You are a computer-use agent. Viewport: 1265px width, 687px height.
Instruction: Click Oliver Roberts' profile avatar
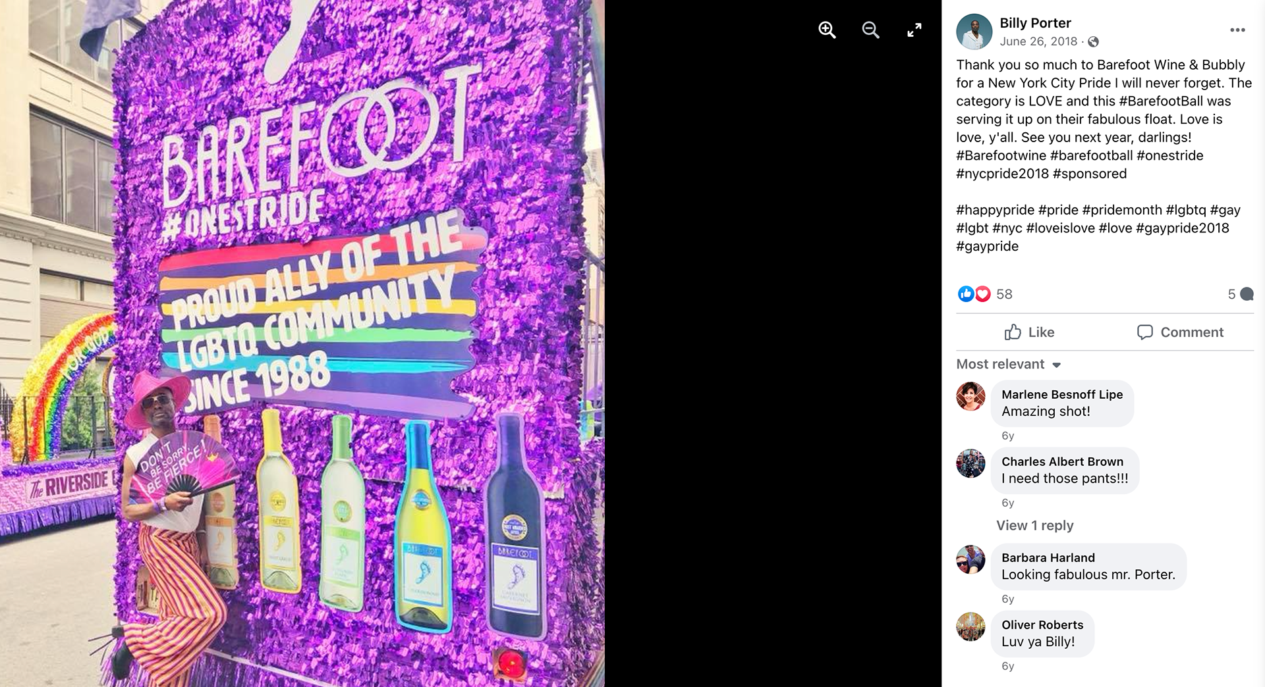pyautogui.click(x=970, y=626)
